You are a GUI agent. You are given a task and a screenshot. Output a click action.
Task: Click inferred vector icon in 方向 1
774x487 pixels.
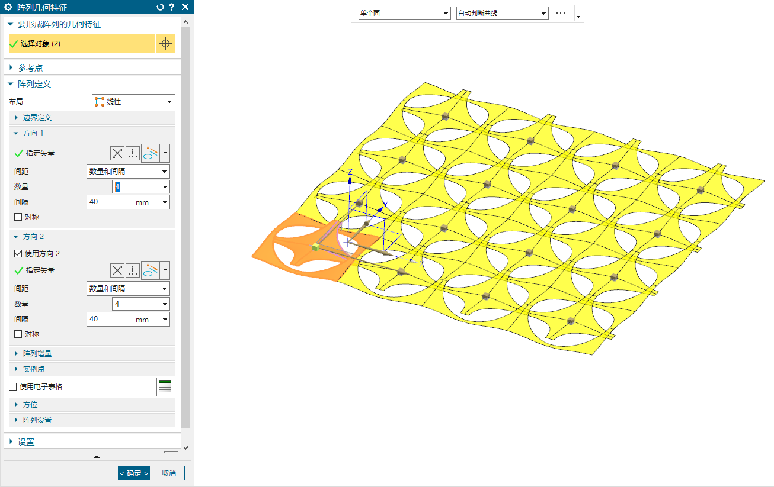[x=151, y=153]
